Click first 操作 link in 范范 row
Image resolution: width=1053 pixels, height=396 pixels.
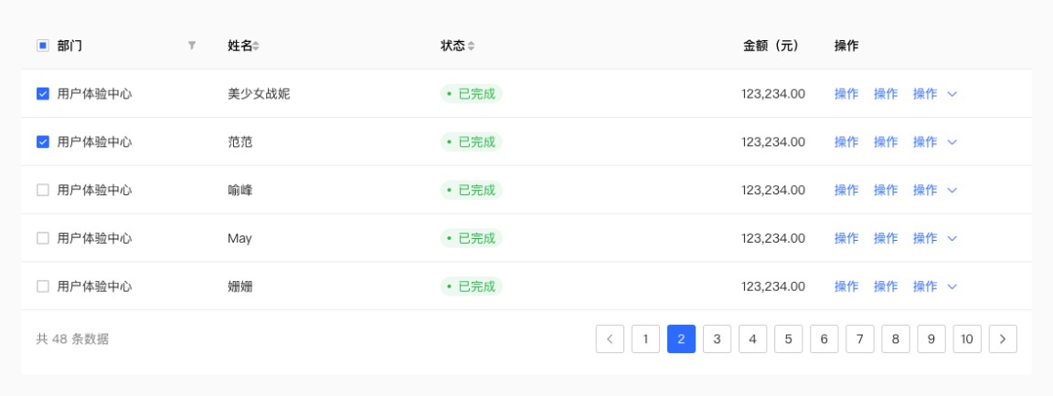[846, 141]
